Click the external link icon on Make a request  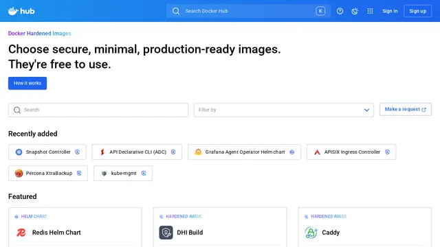423,110
